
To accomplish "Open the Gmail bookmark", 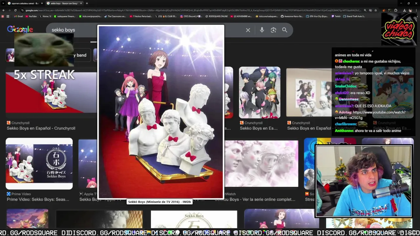I will point(18,16).
